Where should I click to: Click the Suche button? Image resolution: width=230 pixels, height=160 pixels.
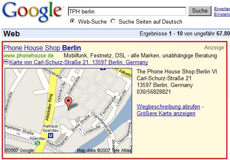click(200, 11)
